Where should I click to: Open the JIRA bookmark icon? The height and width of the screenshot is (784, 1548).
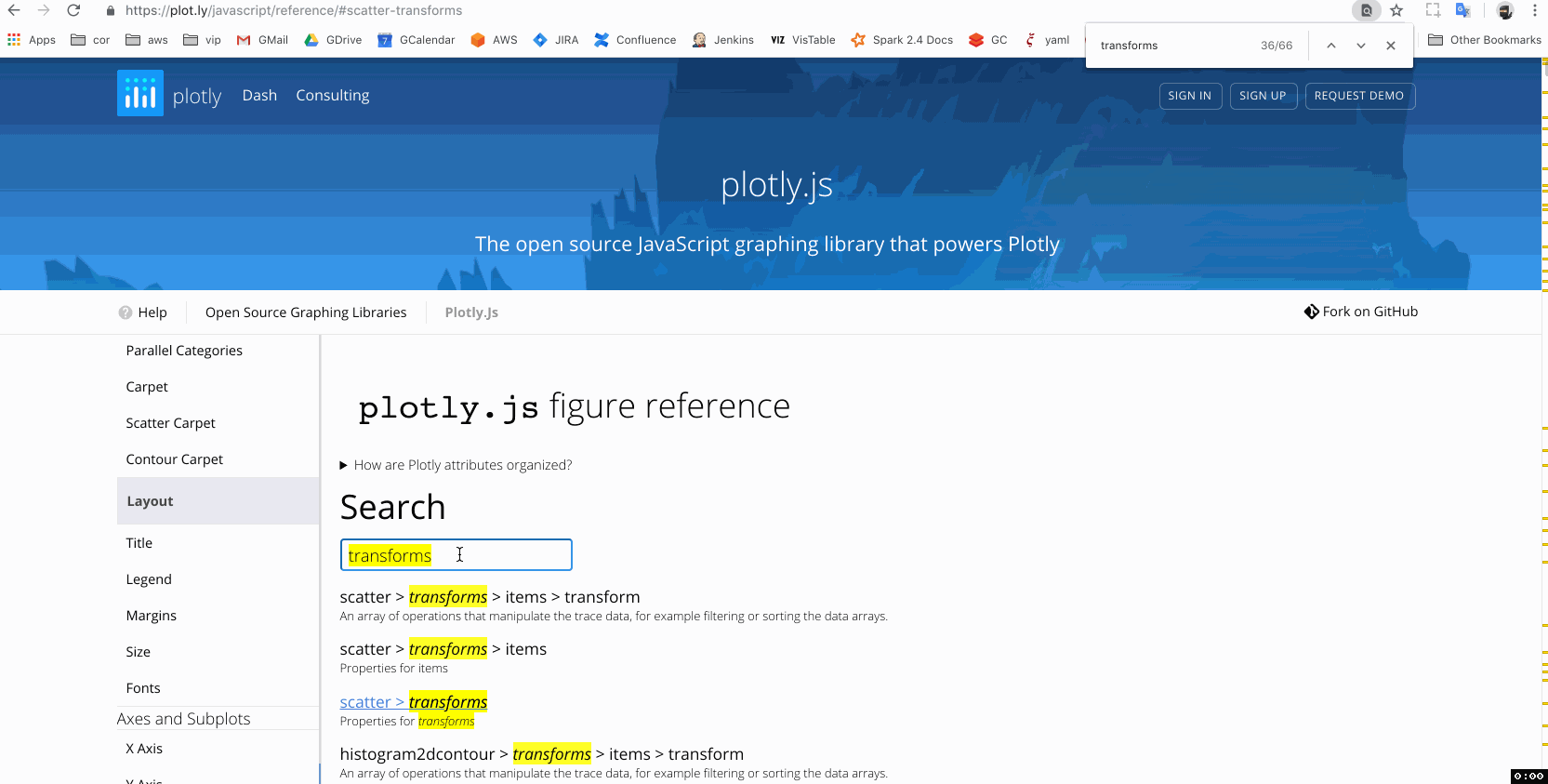click(539, 40)
